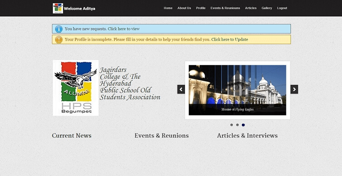Screen dimensions: 342x176
Task: Click the alumni logo beside Welcome Aditya
Action: click(58, 8)
